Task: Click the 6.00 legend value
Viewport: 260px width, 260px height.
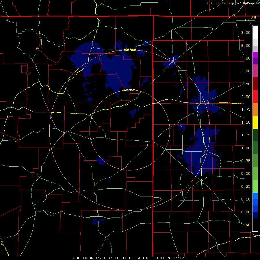Action: (x=246, y=45)
